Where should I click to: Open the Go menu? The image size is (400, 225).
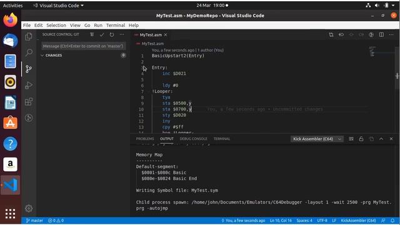coord(87,25)
